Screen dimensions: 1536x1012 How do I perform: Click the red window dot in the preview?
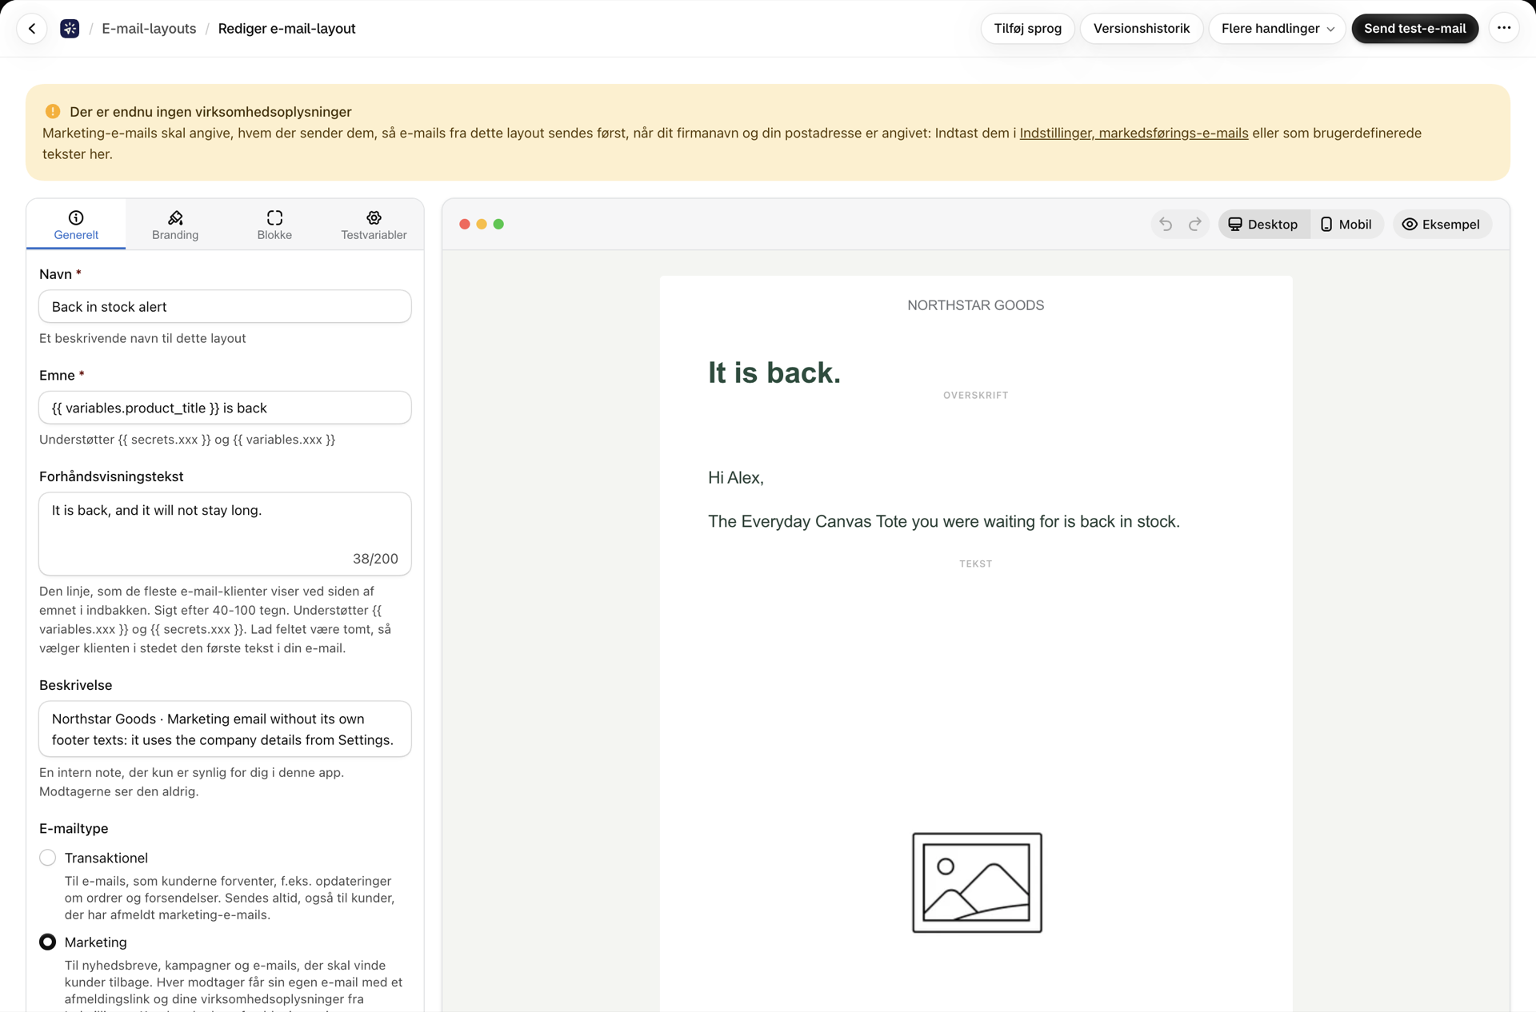point(465,225)
